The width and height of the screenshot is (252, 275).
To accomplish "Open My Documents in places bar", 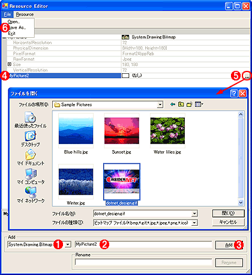I will point(31,157).
